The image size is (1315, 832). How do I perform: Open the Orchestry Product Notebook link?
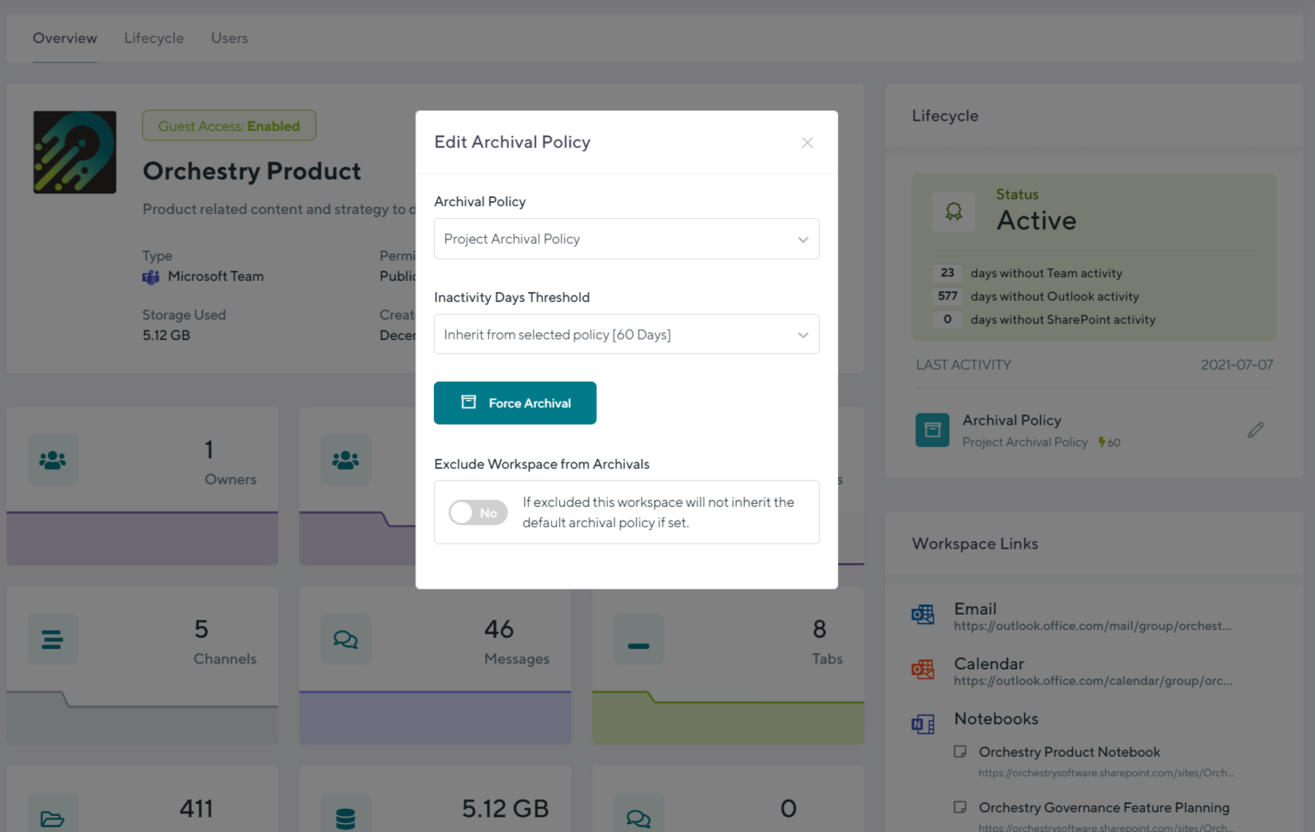[x=1069, y=752]
